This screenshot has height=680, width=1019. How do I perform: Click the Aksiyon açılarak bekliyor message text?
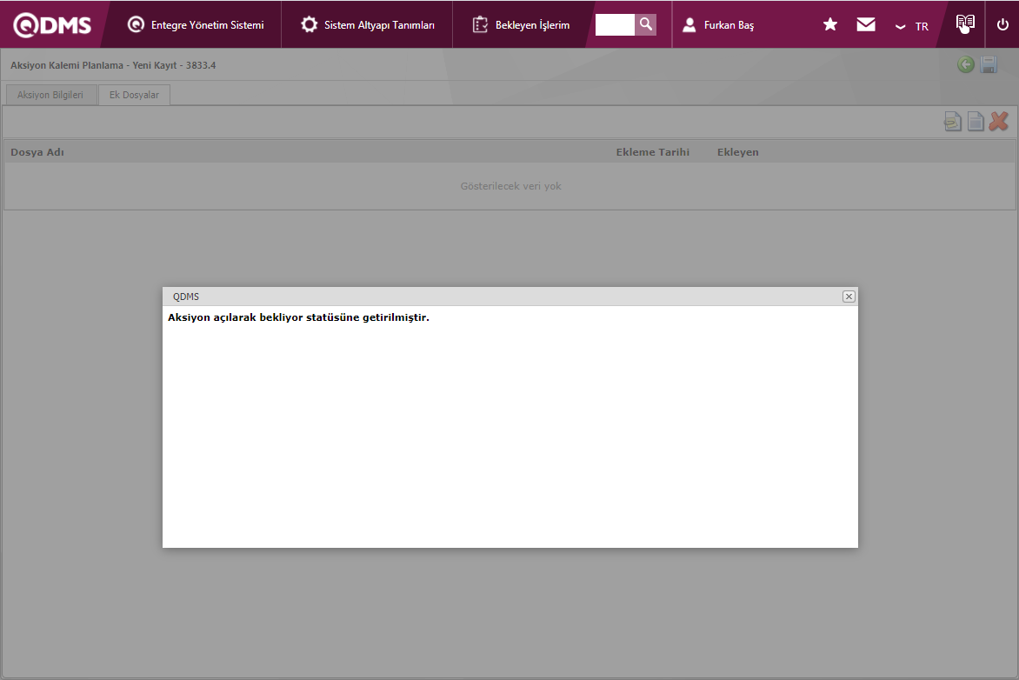pyautogui.click(x=298, y=317)
